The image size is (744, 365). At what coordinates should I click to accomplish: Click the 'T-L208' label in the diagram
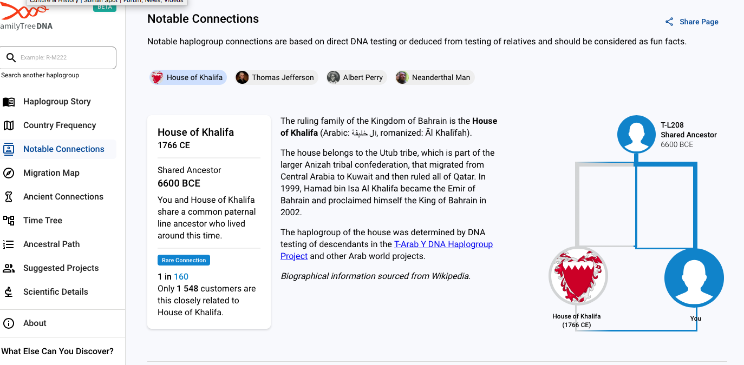click(x=672, y=125)
